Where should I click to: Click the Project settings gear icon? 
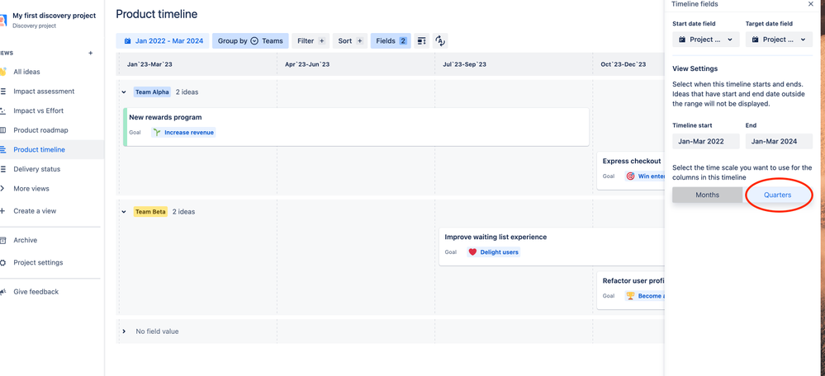[2, 262]
